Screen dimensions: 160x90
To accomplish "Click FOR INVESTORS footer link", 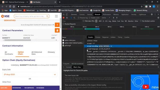I will tap(17, 88).
